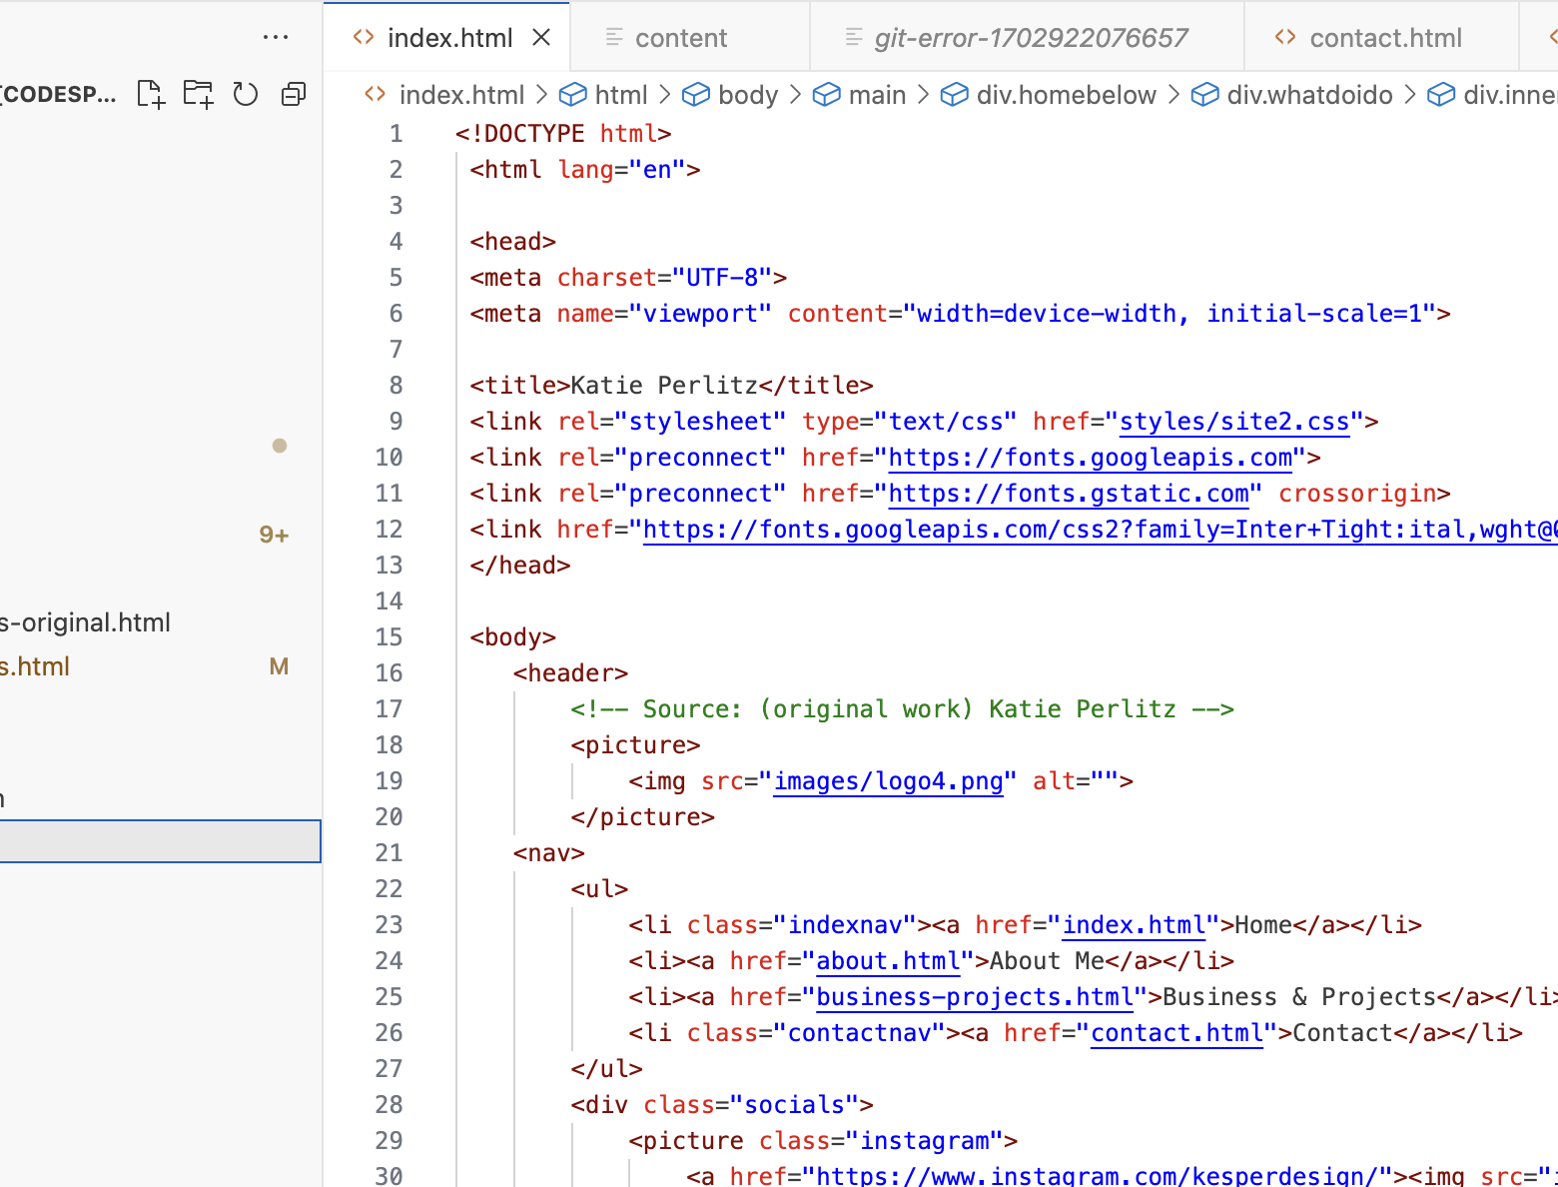This screenshot has width=1558, height=1187.
Task: Click the opening nav tag
Action: point(549,853)
